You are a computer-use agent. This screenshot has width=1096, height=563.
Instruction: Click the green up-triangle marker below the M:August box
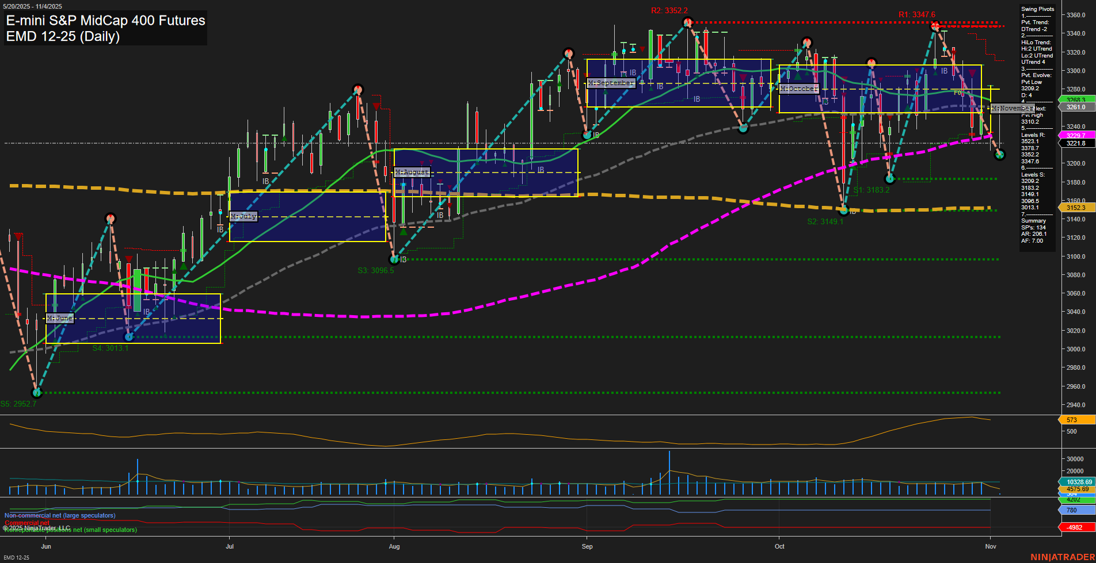coord(404,232)
